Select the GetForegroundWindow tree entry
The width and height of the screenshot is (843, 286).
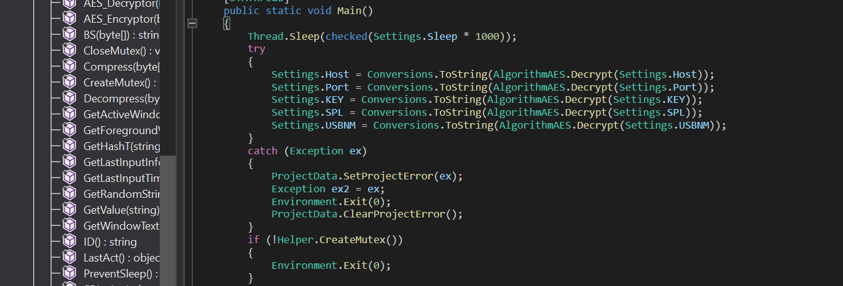[121, 130]
